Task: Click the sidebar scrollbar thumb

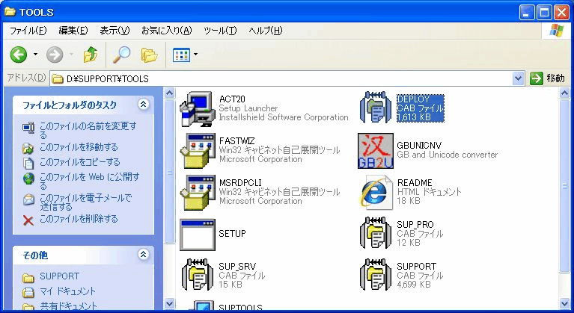Action: (x=169, y=172)
